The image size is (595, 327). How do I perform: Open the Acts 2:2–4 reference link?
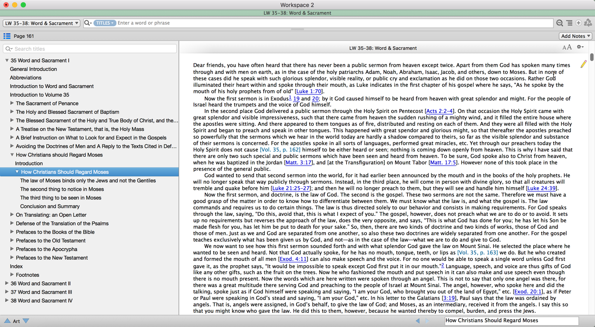click(439, 111)
